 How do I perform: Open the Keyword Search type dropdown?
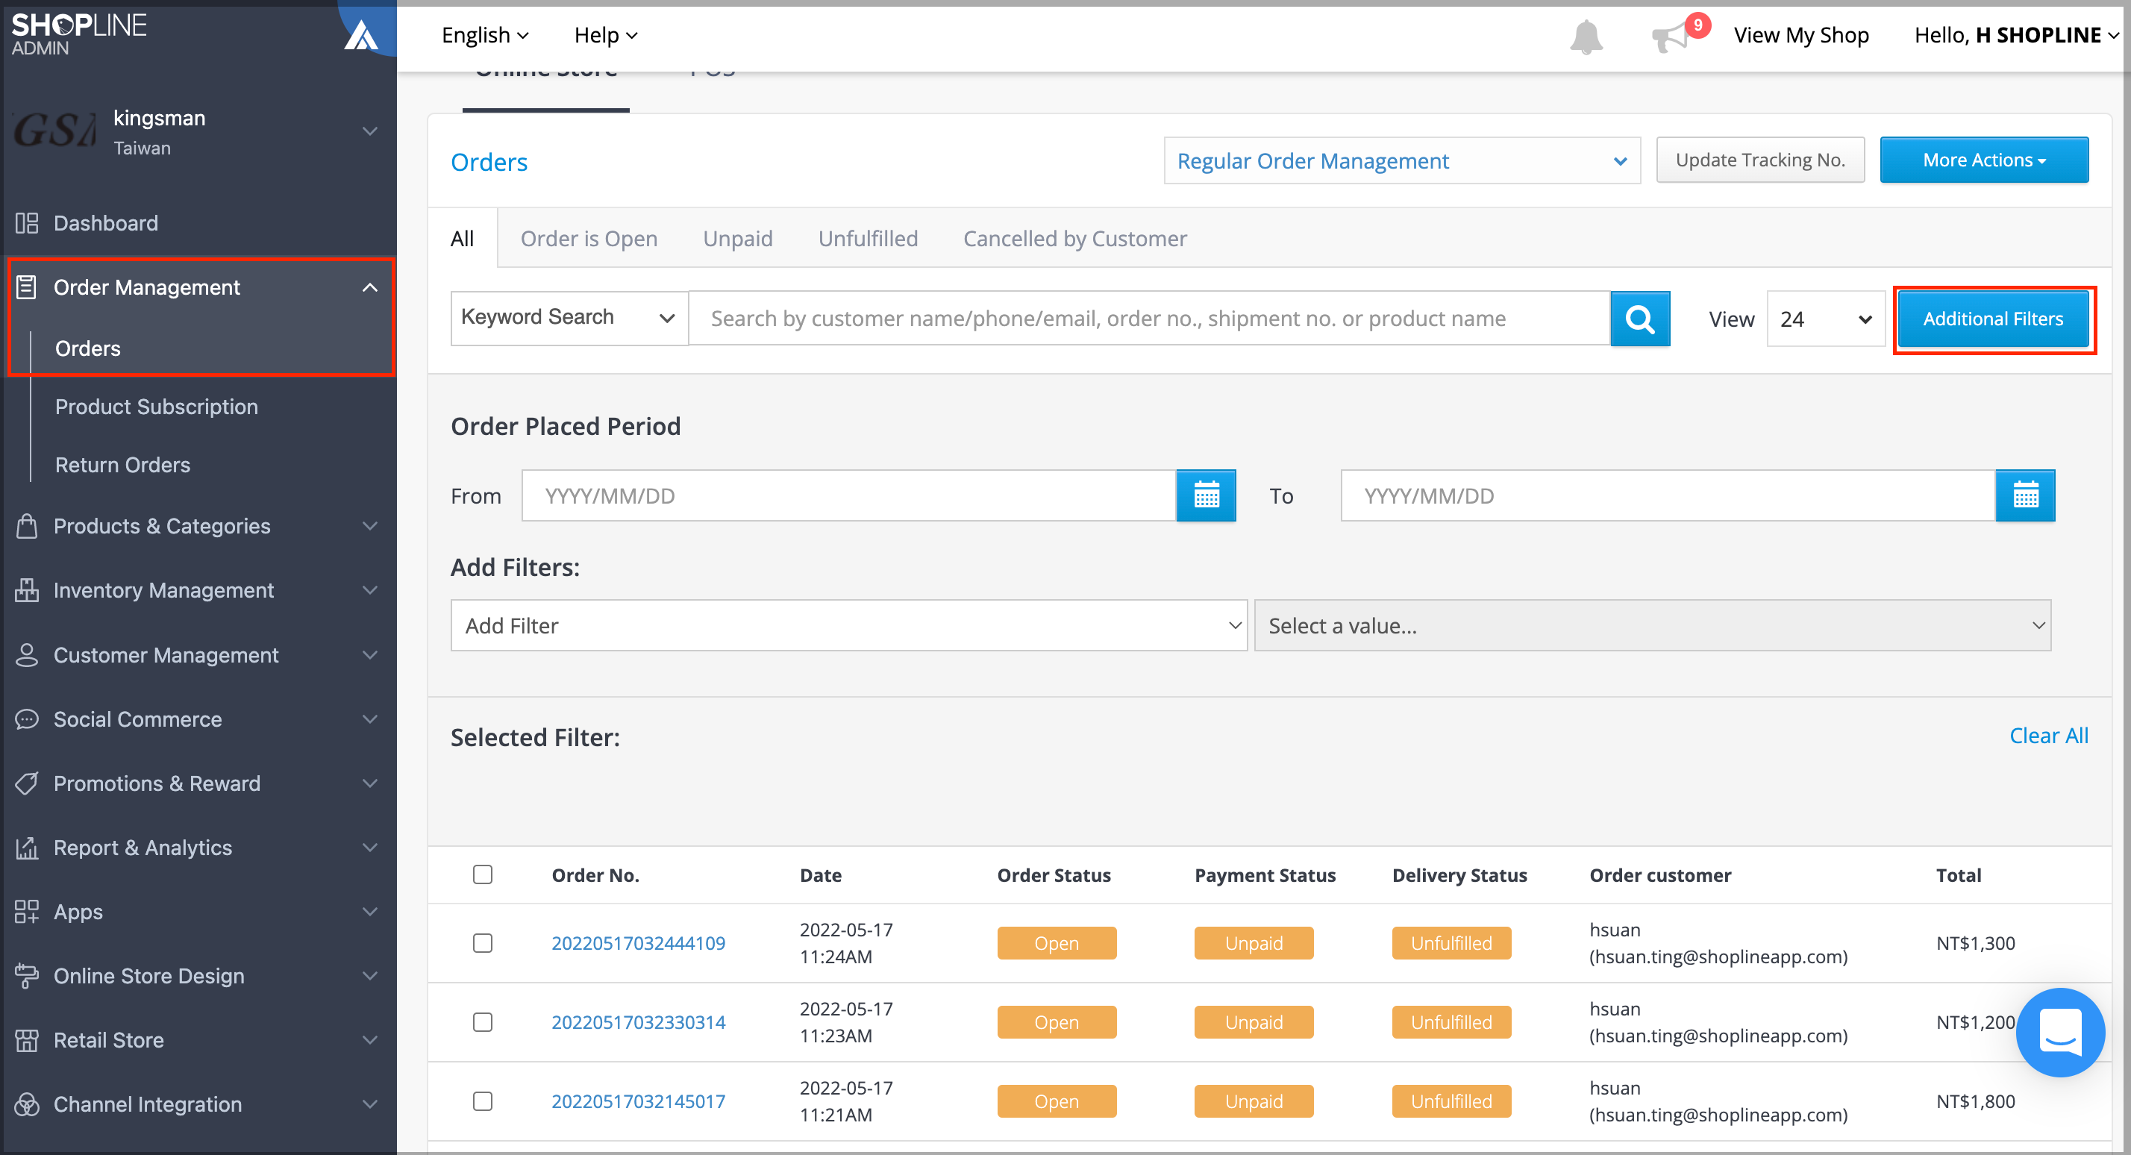[x=569, y=318]
